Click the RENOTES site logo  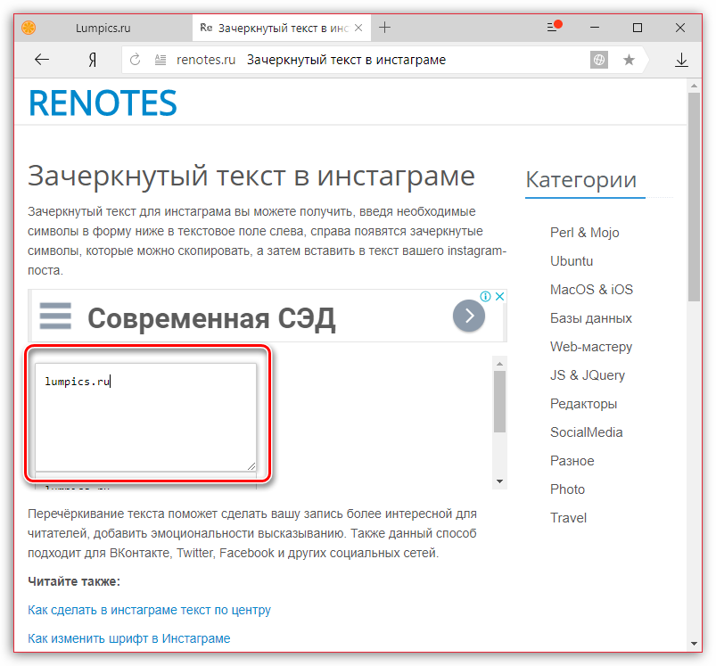coord(103,103)
